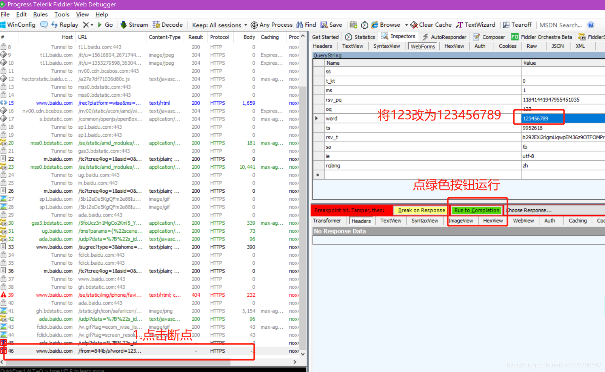Select the response ImageView tab
Image resolution: width=605 pixels, height=372 pixels.
(x=460, y=221)
